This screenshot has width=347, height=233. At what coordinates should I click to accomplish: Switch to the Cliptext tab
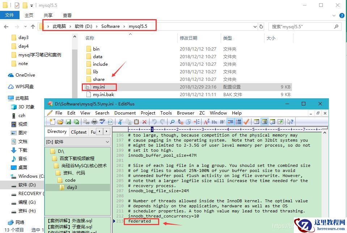click(79, 132)
